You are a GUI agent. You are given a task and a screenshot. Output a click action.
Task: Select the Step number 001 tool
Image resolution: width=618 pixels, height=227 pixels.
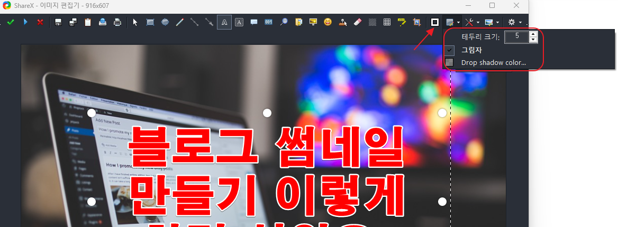pyautogui.click(x=269, y=22)
